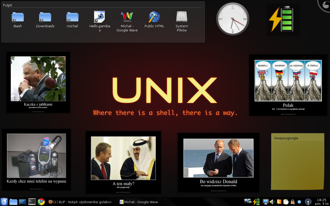The height and width of the screenshot is (206, 330).
Task: Open the wireless network manager icon
Action: (x=308, y=202)
